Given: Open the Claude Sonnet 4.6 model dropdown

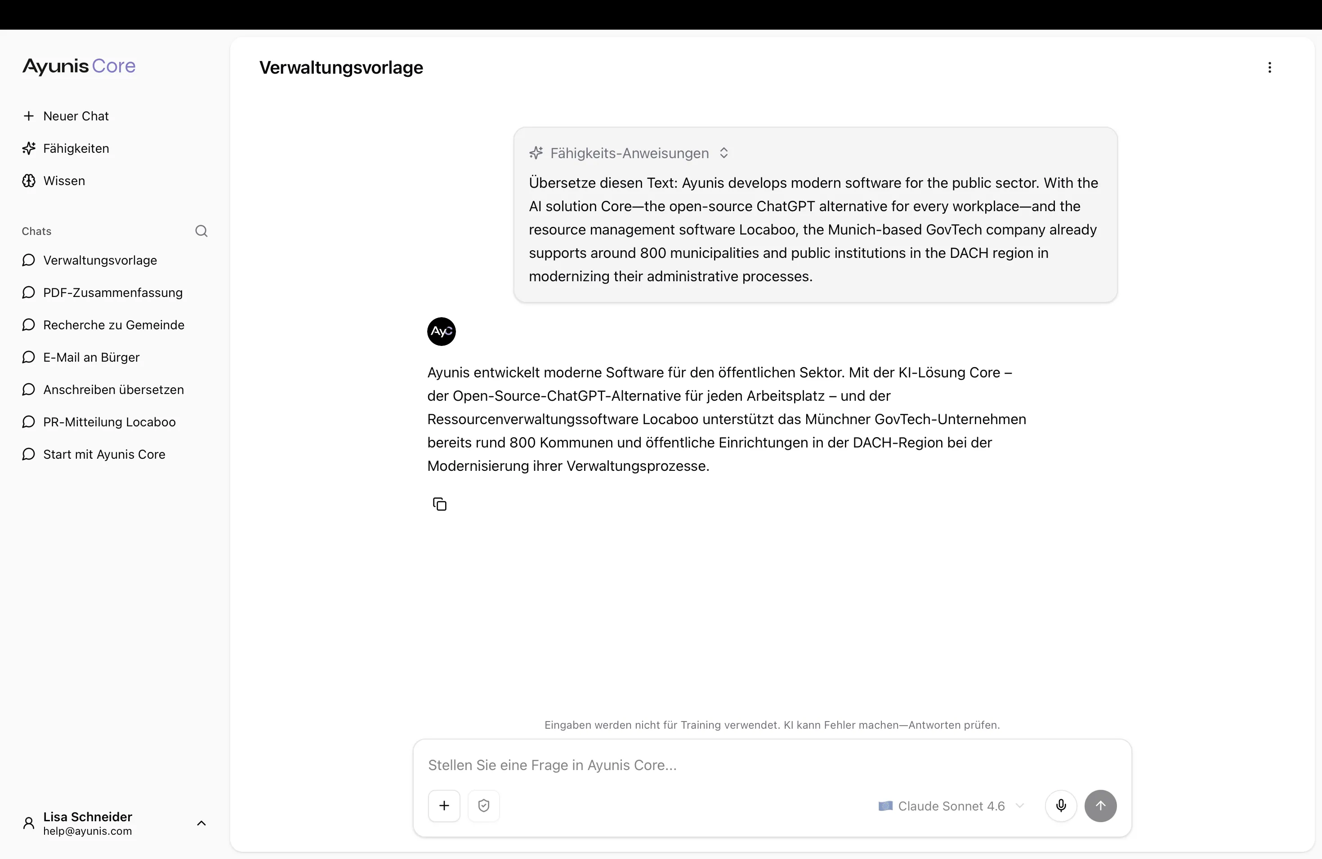Looking at the screenshot, I should pyautogui.click(x=951, y=806).
